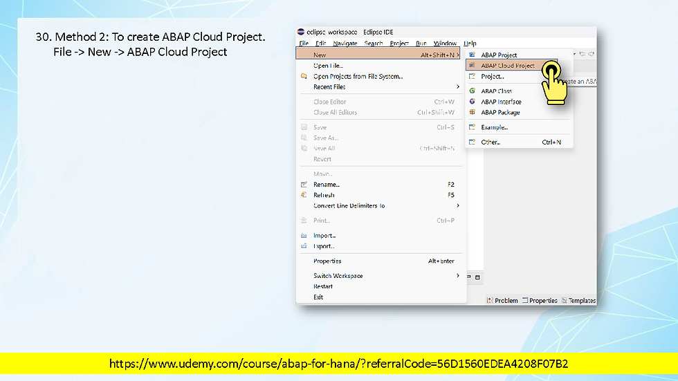Switch to the Properties view tab
Screen dimensions: 678x381
540,301
